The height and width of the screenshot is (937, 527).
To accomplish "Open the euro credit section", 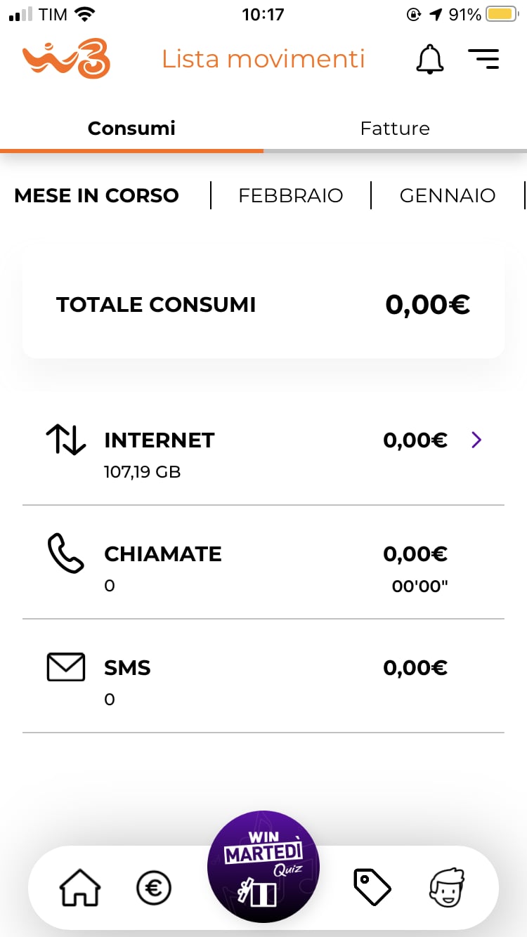I will 153,888.
